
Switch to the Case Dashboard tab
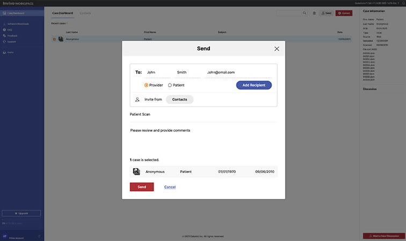pos(62,12)
